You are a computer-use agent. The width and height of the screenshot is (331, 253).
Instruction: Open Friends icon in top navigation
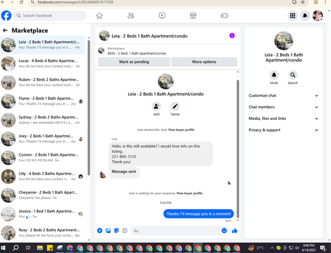131,16
